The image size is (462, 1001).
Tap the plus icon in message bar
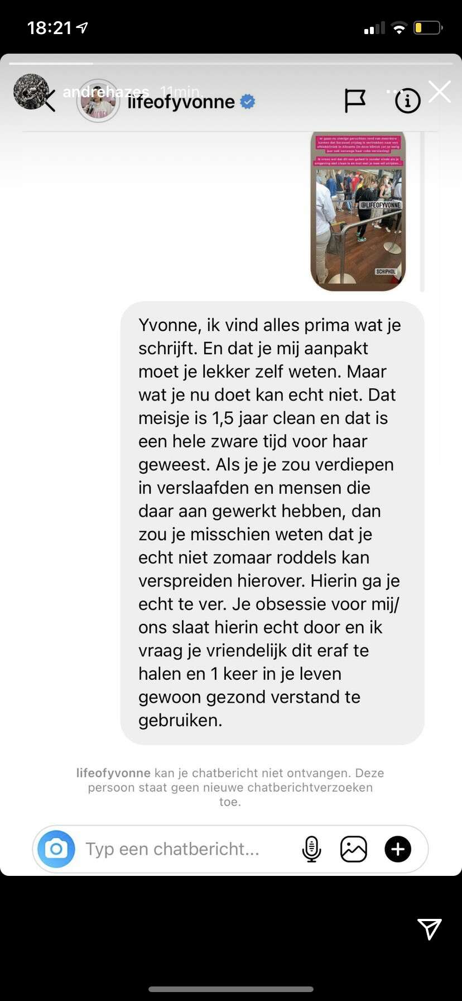pos(398,849)
